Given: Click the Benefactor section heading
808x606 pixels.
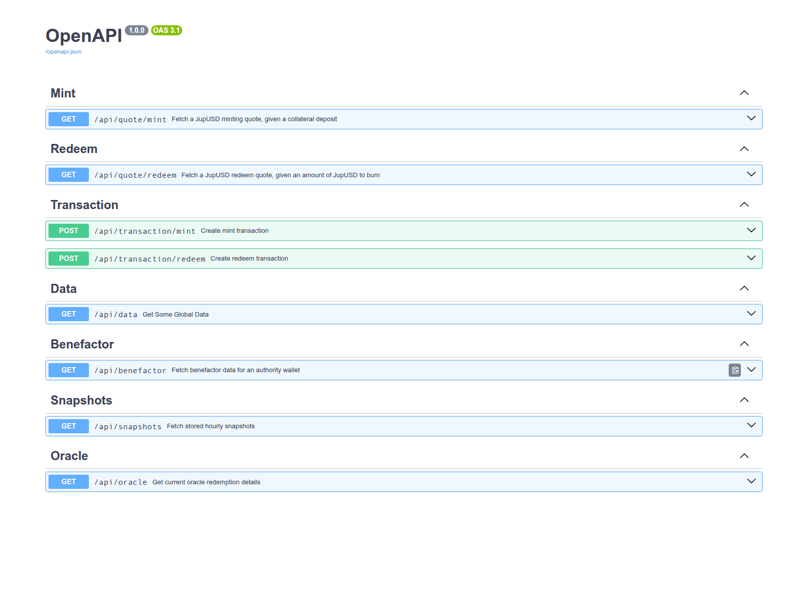Looking at the screenshot, I should (82, 344).
